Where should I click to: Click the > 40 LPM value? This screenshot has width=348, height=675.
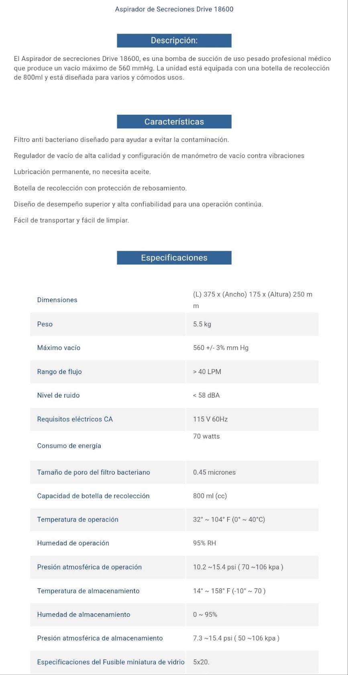(x=207, y=372)
